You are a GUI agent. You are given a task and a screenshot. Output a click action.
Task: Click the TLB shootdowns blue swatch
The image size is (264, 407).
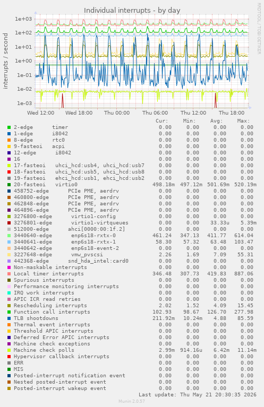(x=9, y=318)
